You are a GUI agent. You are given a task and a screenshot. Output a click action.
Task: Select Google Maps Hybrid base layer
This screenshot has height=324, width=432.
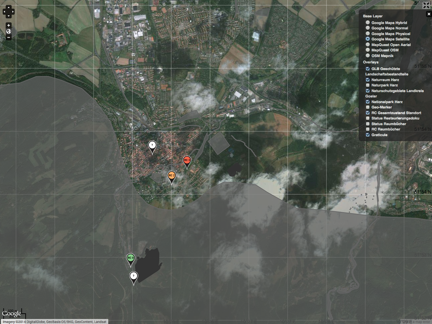pos(368,23)
